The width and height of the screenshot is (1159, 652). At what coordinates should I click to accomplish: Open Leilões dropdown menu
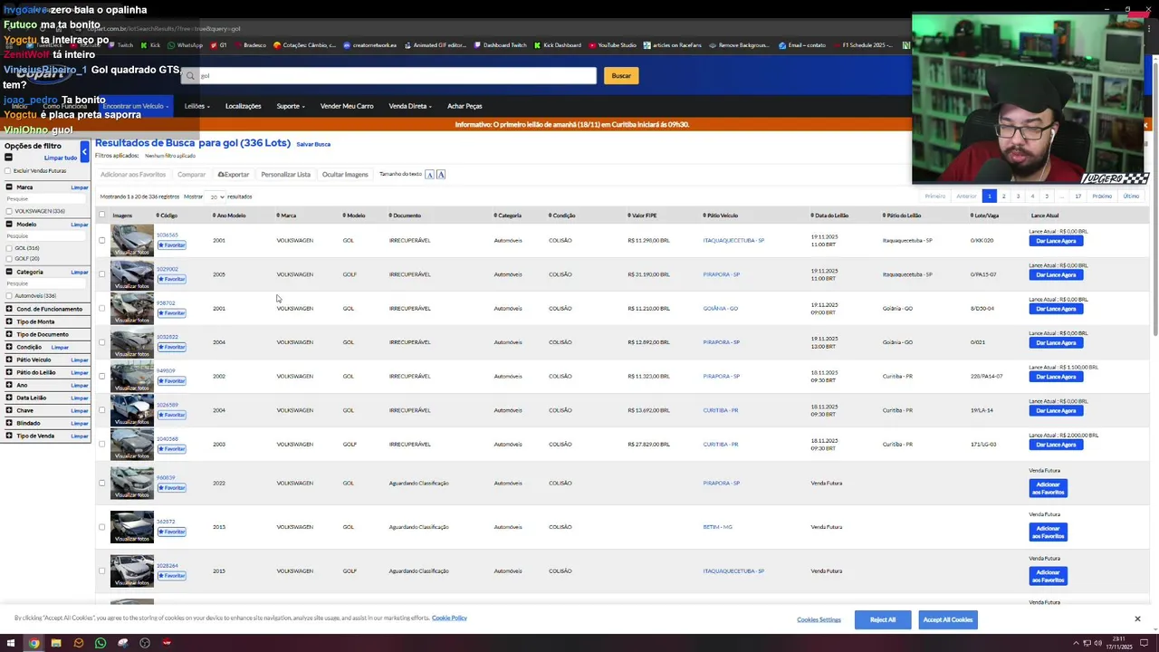coord(196,106)
